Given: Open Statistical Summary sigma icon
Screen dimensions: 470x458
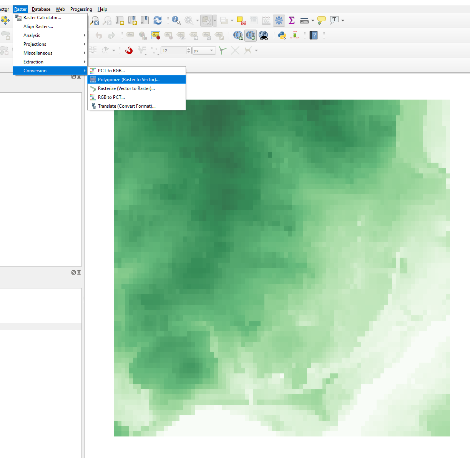Looking at the screenshot, I should [x=292, y=20].
